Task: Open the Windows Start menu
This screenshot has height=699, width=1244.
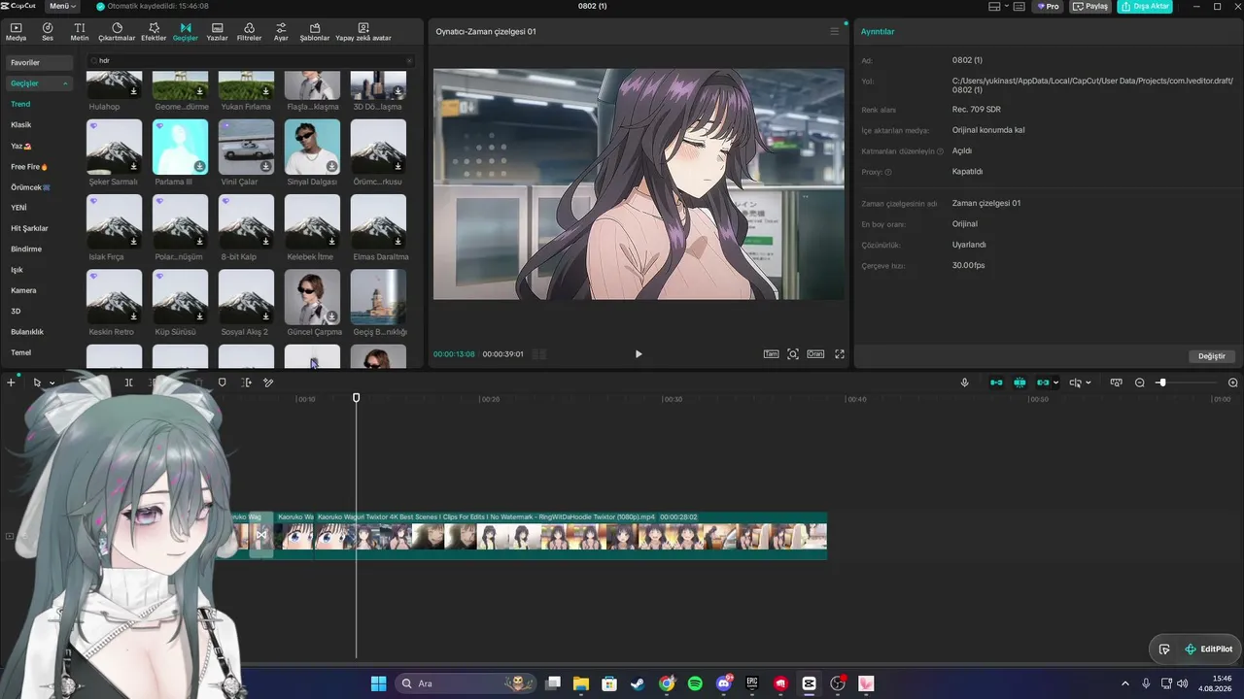Action: [x=378, y=683]
